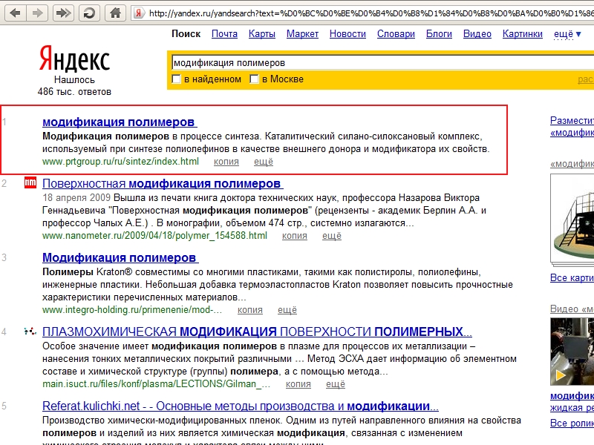Image resolution: width=594 pixels, height=445 pixels.
Task: Expand the 'ещё' services dropdown
Action: (x=567, y=34)
